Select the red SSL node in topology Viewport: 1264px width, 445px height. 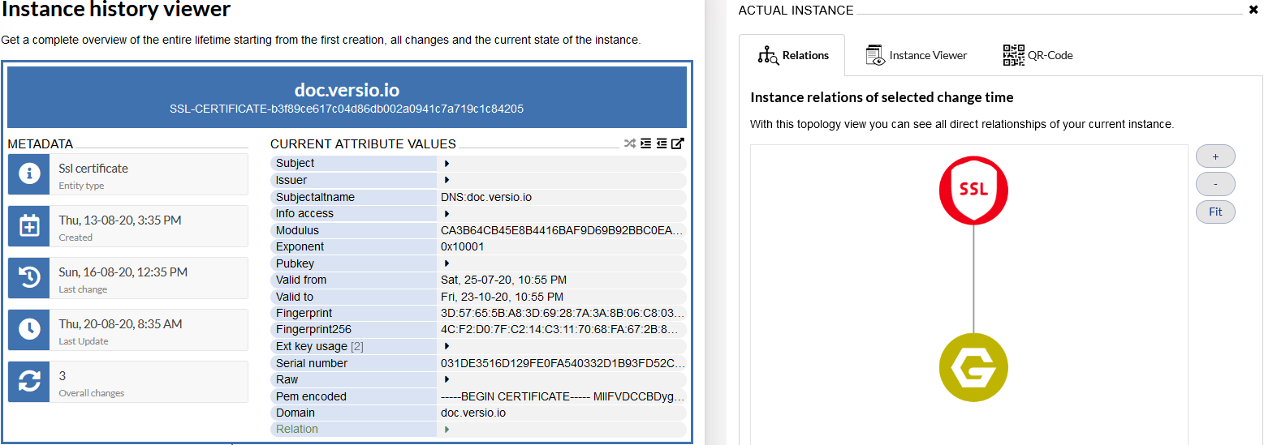[x=973, y=190]
